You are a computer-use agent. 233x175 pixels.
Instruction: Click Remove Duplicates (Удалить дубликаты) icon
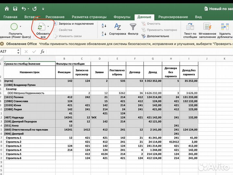(225, 27)
